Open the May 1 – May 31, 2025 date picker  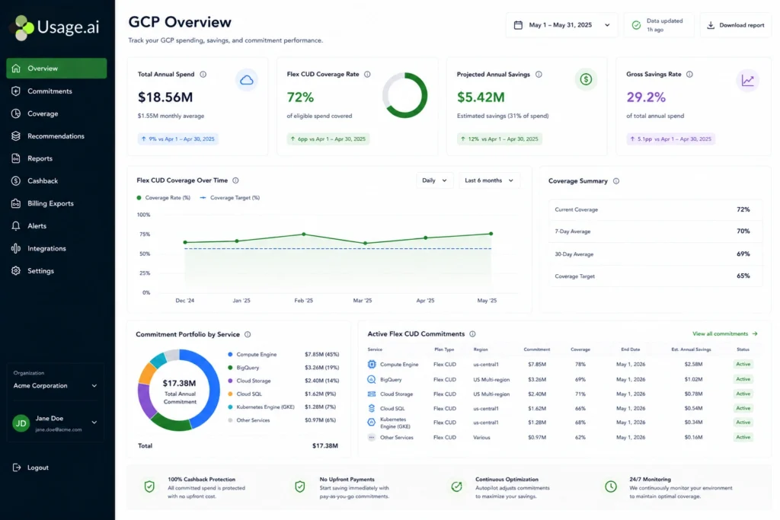pos(561,25)
